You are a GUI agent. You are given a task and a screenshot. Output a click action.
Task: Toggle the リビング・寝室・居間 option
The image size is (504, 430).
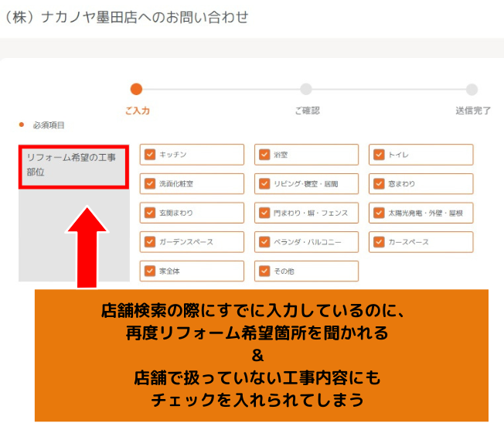[264, 184]
